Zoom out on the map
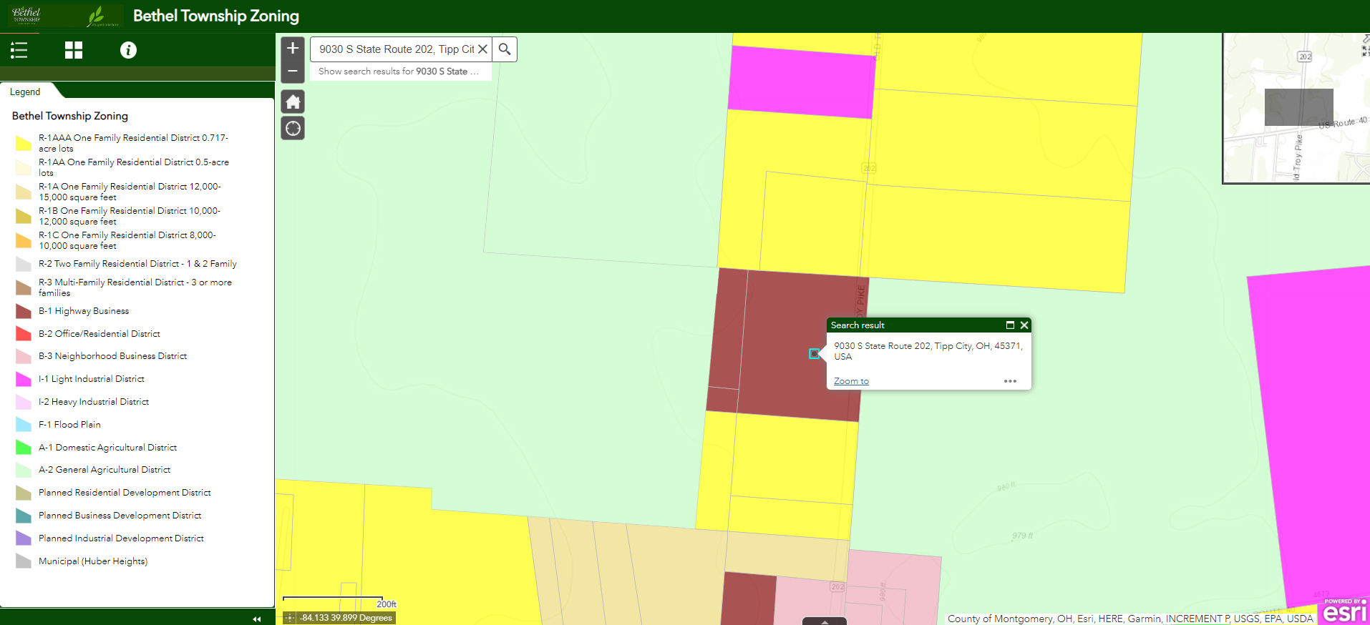Screen dimensions: 1370x625 pos(293,71)
